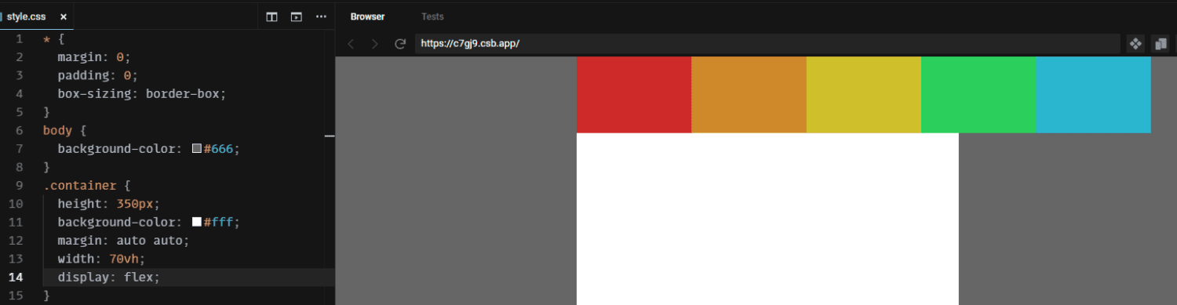Click the yellow box in the preview
This screenshot has width=1177, height=305.
pyautogui.click(x=864, y=94)
